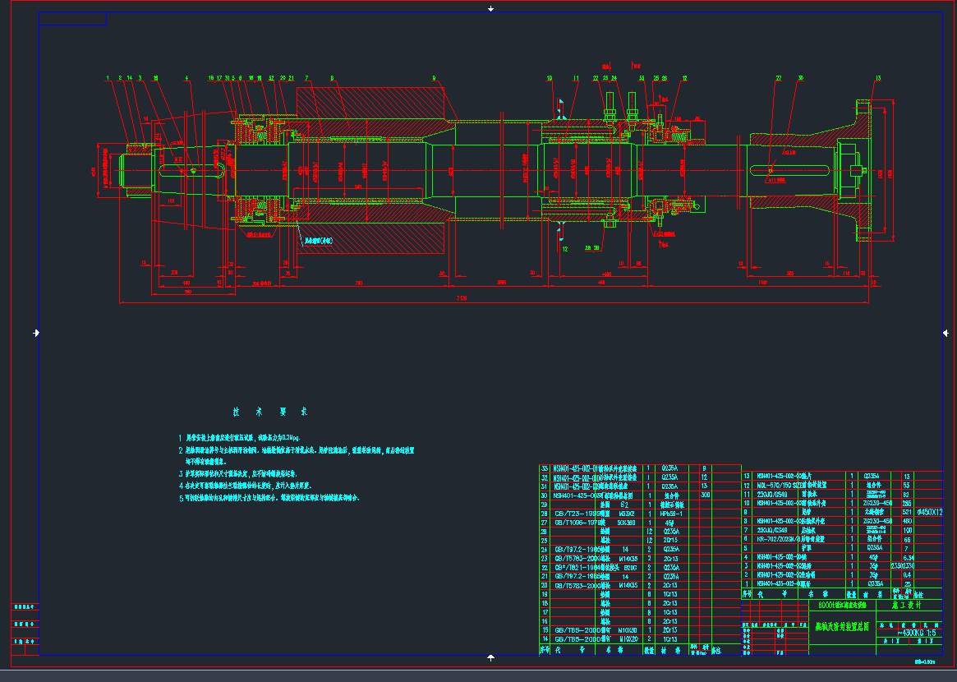Select part callout number 7
957x682 pixels.
pos(307,78)
